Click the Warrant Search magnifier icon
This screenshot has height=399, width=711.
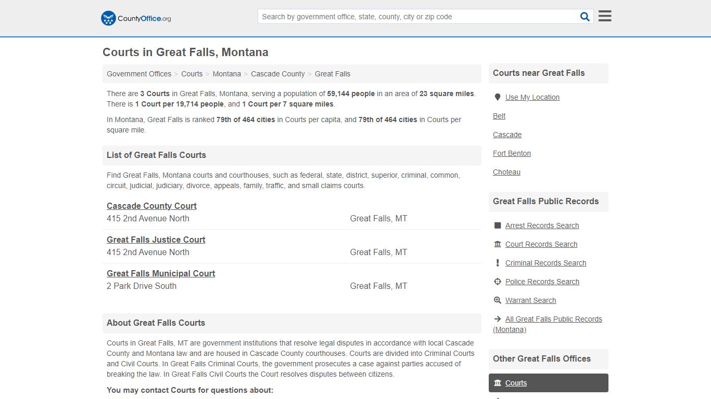[x=498, y=300]
